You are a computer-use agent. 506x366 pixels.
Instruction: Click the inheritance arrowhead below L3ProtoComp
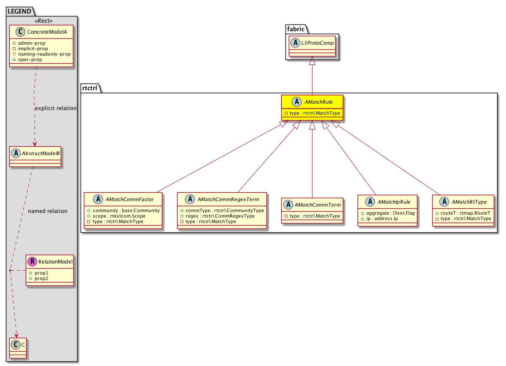(x=312, y=61)
